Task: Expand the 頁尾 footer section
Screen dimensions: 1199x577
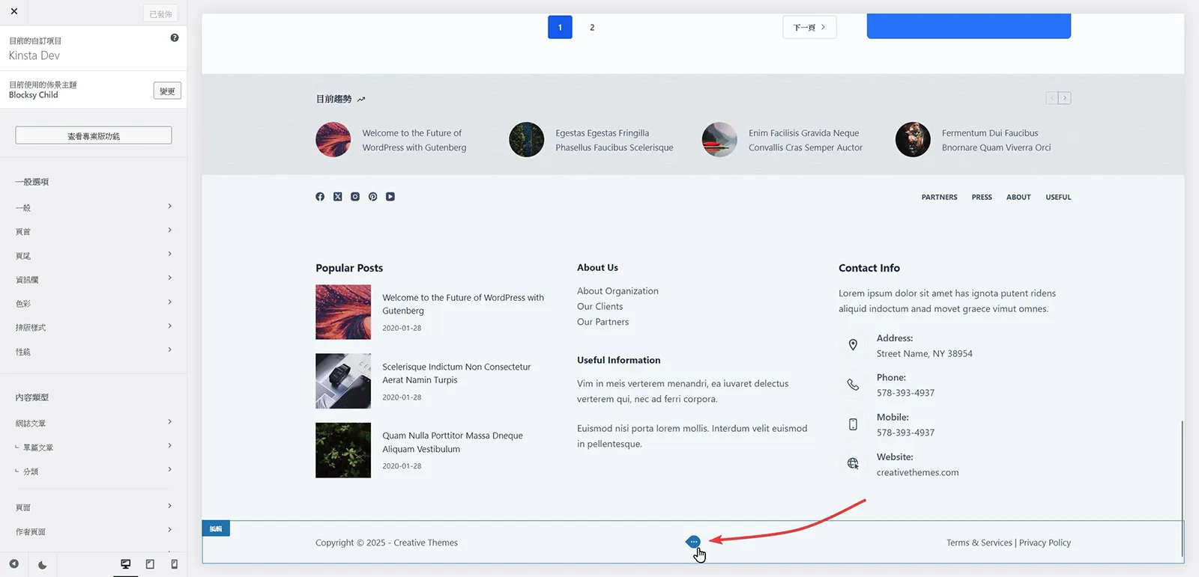Action: tap(94, 255)
